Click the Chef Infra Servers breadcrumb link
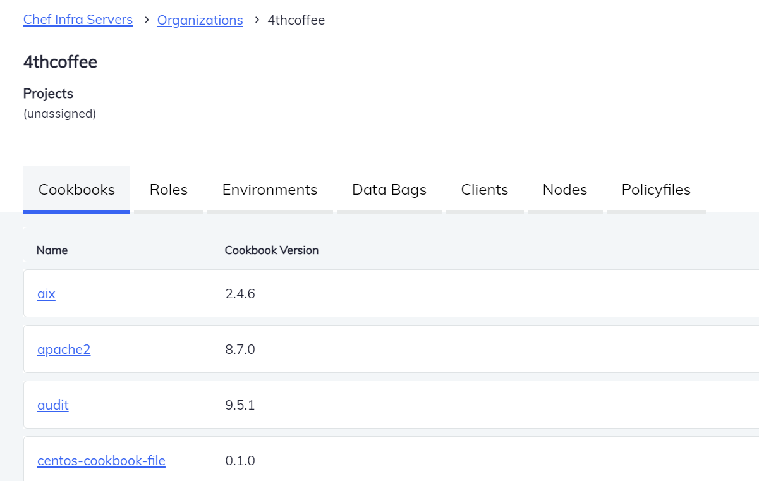Viewport: 759px width, 481px height. [78, 20]
